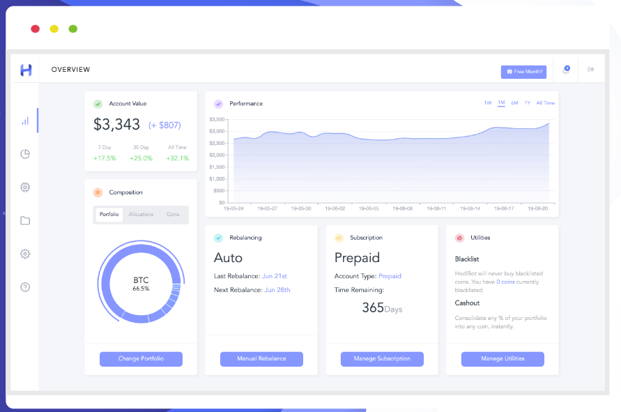Viewport: 621px width, 412px height.
Task: Open the help question mark icon
Action: pyautogui.click(x=25, y=287)
